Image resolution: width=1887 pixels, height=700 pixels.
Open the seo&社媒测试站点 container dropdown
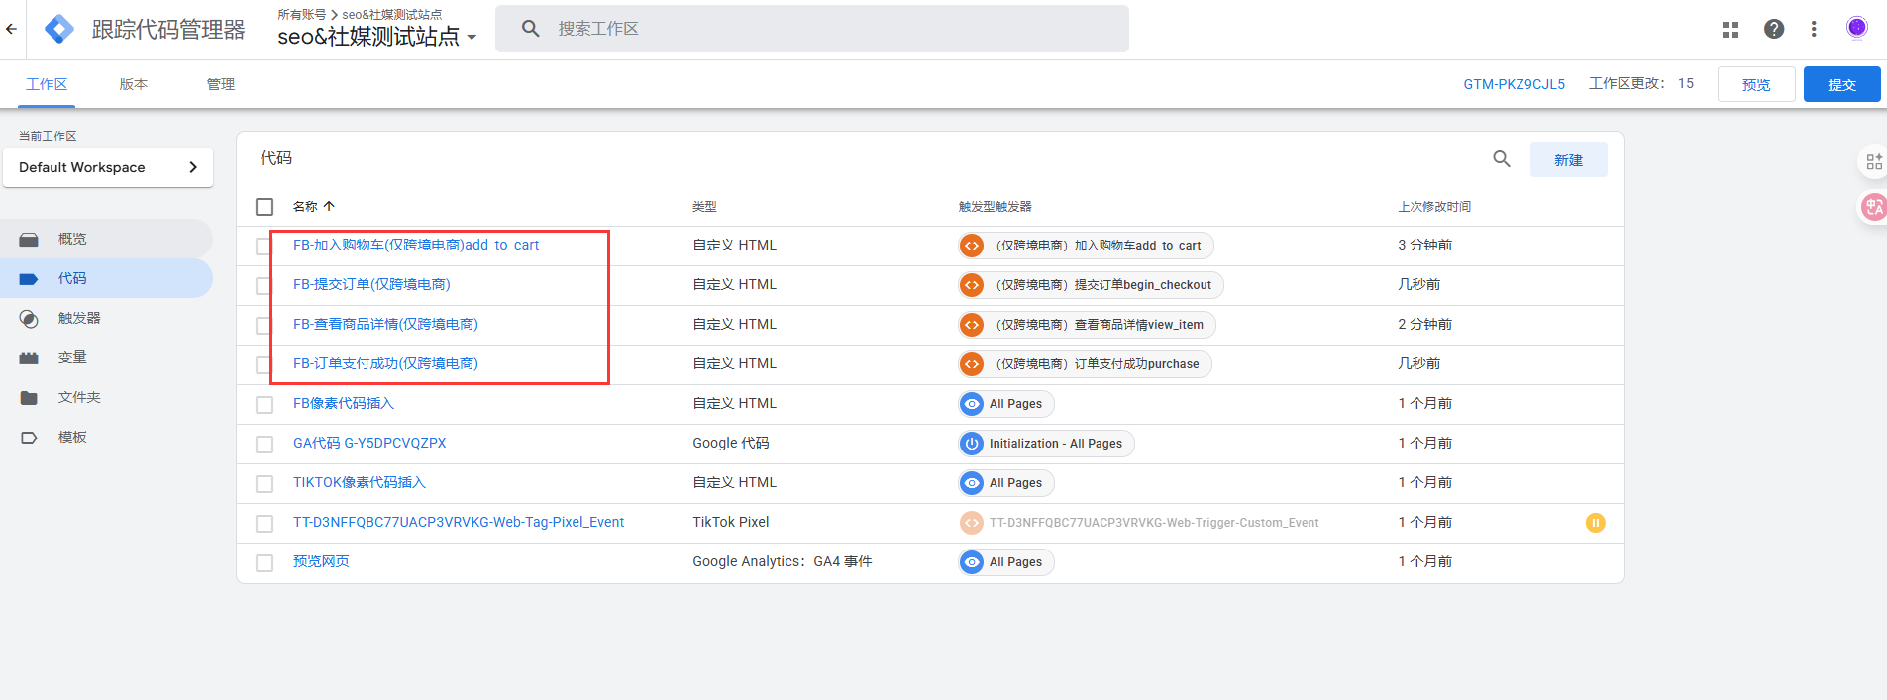tap(376, 37)
